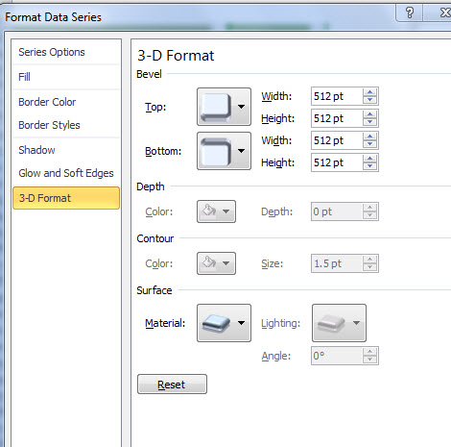Open the Depth Color paint bucket picker
Screen dimensions: 451x447
216,211
